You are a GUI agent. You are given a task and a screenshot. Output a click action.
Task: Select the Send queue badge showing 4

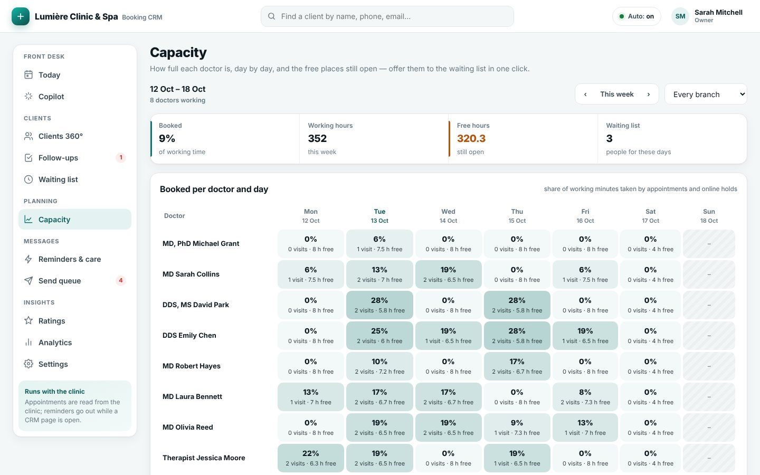(121, 281)
